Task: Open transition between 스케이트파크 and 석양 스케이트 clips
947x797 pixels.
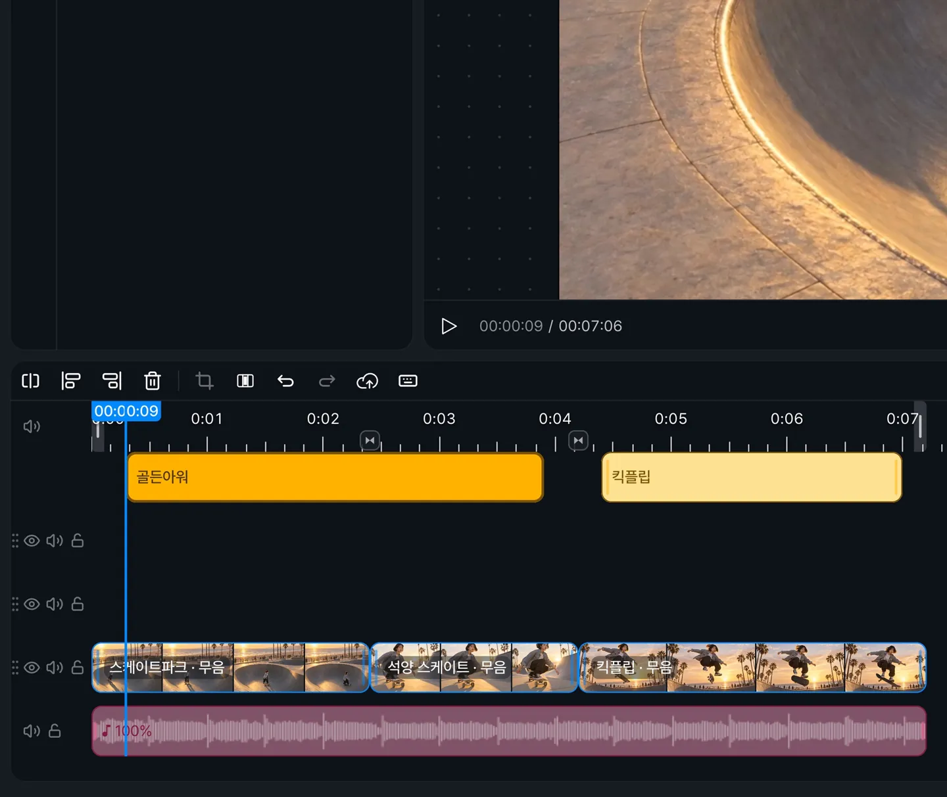Action: (x=370, y=440)
